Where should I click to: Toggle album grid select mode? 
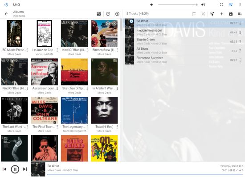99,14
